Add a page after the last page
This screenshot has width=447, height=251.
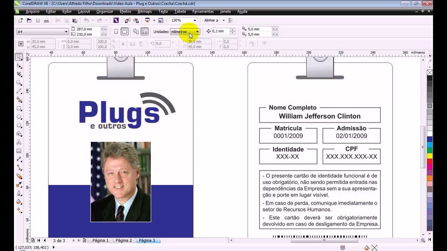point(85,241)
